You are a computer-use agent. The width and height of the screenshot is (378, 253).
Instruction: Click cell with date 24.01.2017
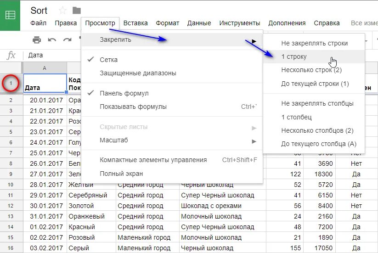(45, 142)
